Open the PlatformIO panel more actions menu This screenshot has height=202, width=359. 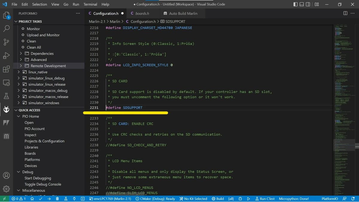pos(78,13)
